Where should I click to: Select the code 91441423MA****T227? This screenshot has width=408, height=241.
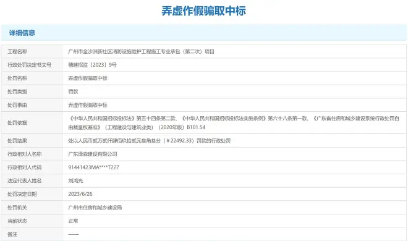[x=94, y=167]
